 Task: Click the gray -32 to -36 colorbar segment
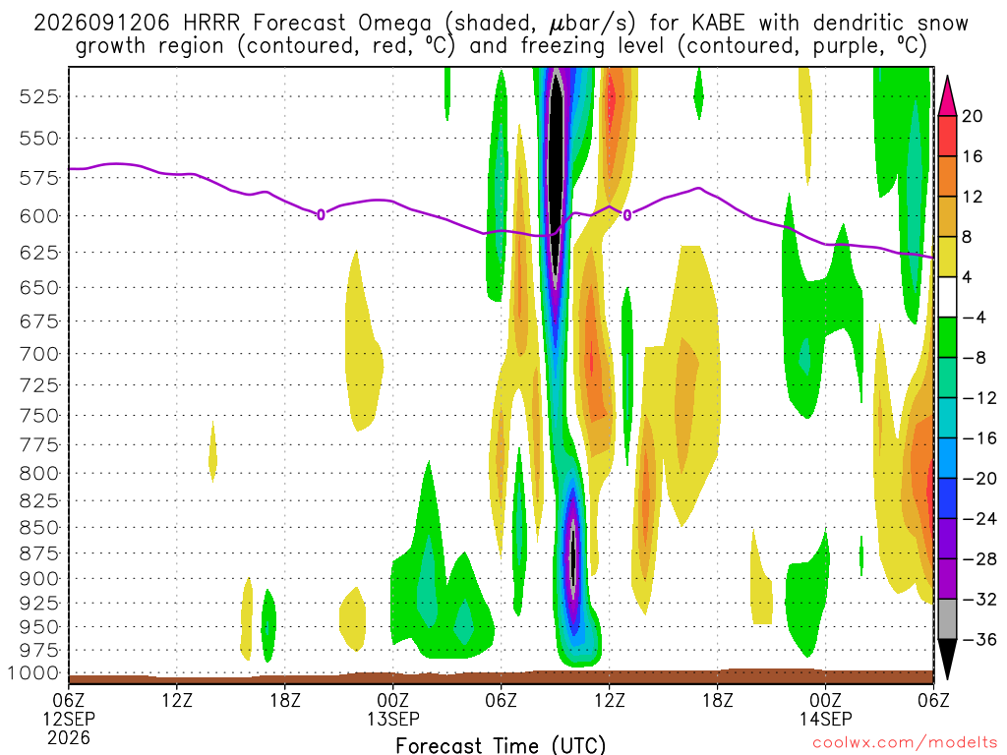(947, 619)
